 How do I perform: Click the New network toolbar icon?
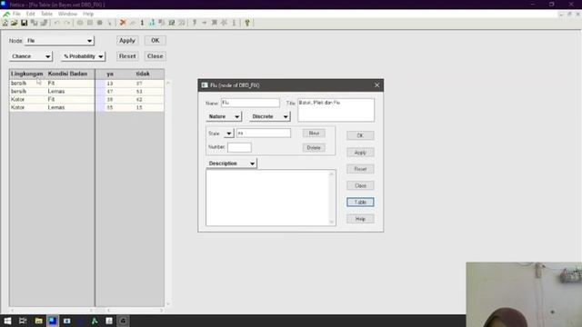5,23
